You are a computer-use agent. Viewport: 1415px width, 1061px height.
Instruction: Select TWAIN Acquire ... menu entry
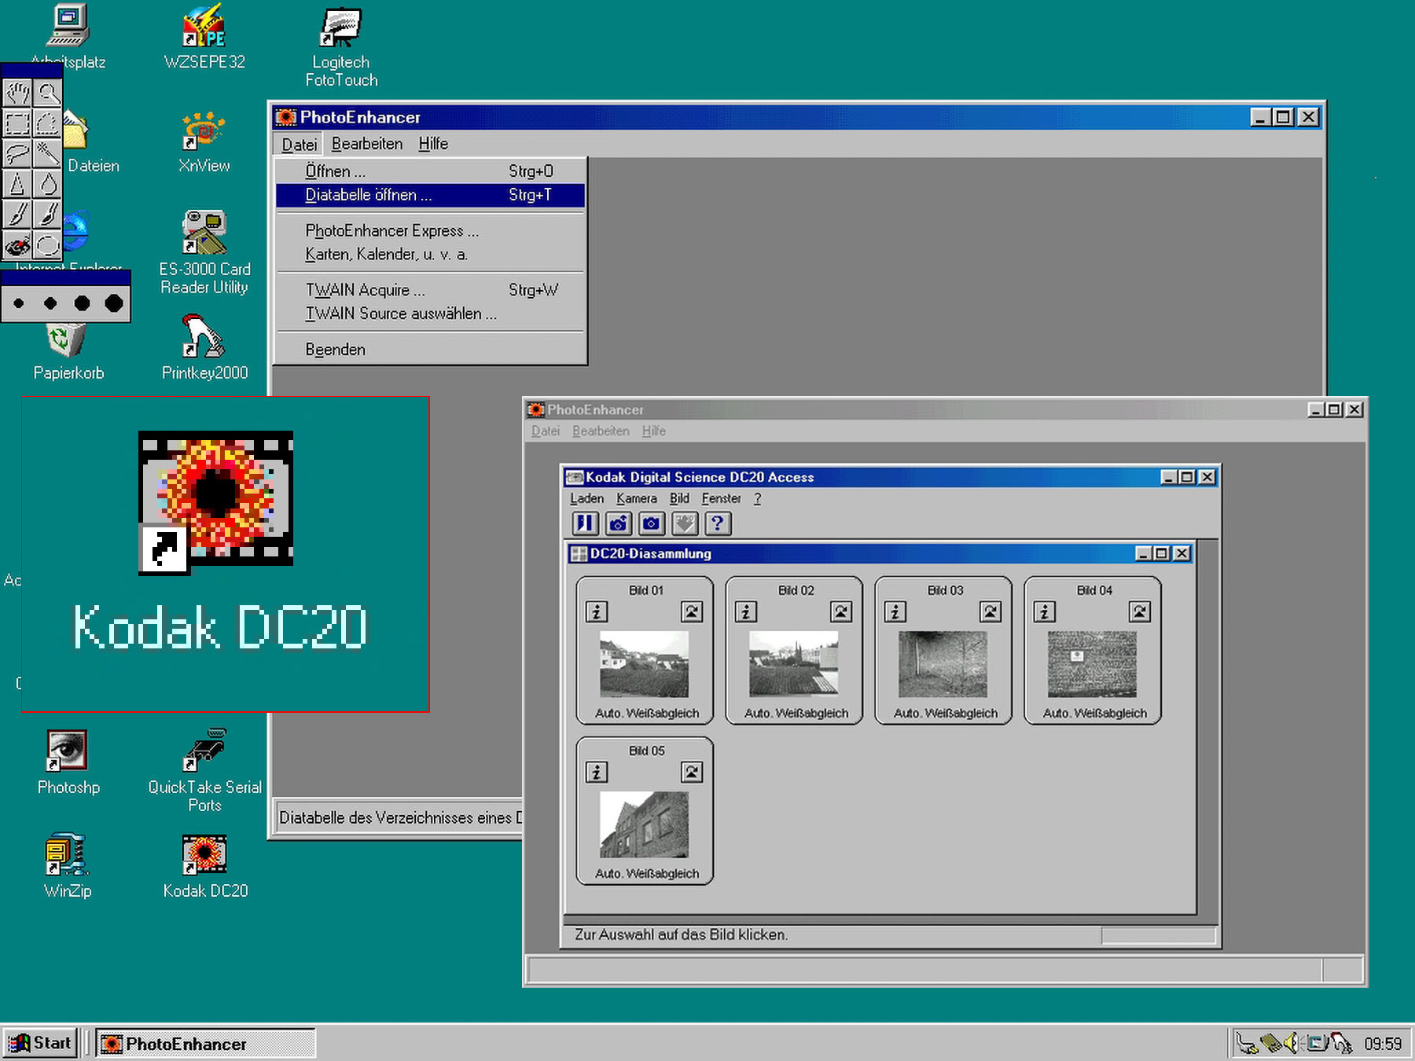point(430,290)
